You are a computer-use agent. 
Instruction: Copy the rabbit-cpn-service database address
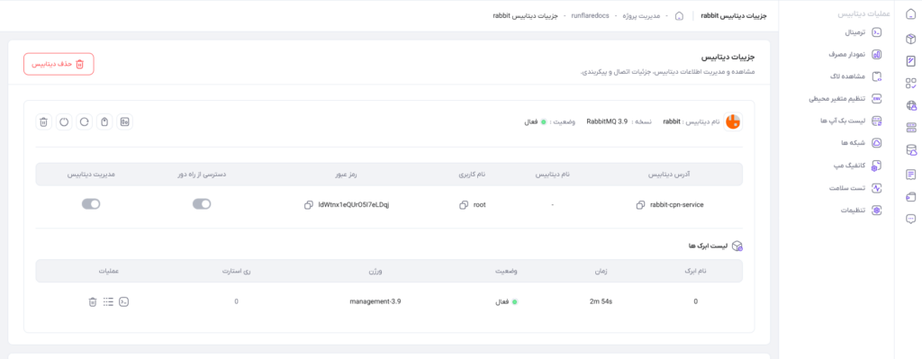click(x=640, y=205)
